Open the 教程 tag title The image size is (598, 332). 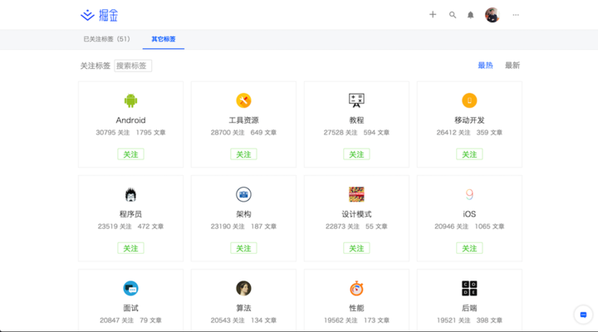click(356, 120)
